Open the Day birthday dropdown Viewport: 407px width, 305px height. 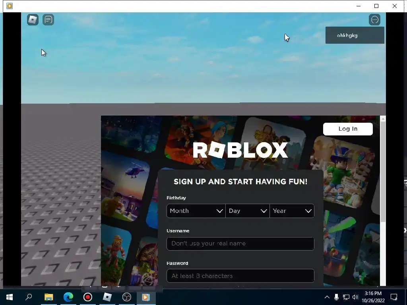248,211
